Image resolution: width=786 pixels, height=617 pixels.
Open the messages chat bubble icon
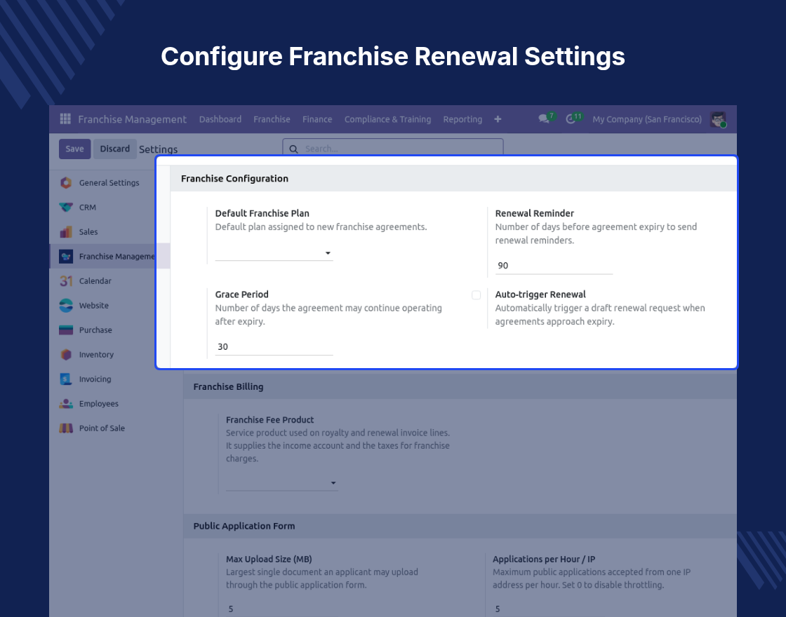(543, 119)
